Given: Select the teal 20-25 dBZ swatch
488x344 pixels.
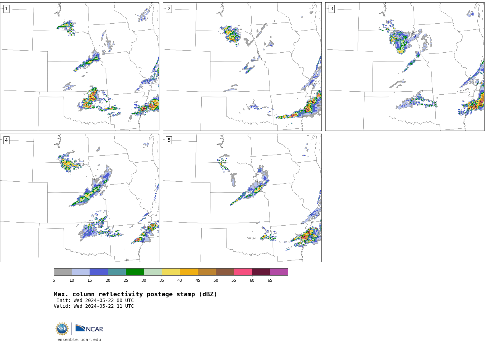Looking at the screenshot, I should (117, 272).
